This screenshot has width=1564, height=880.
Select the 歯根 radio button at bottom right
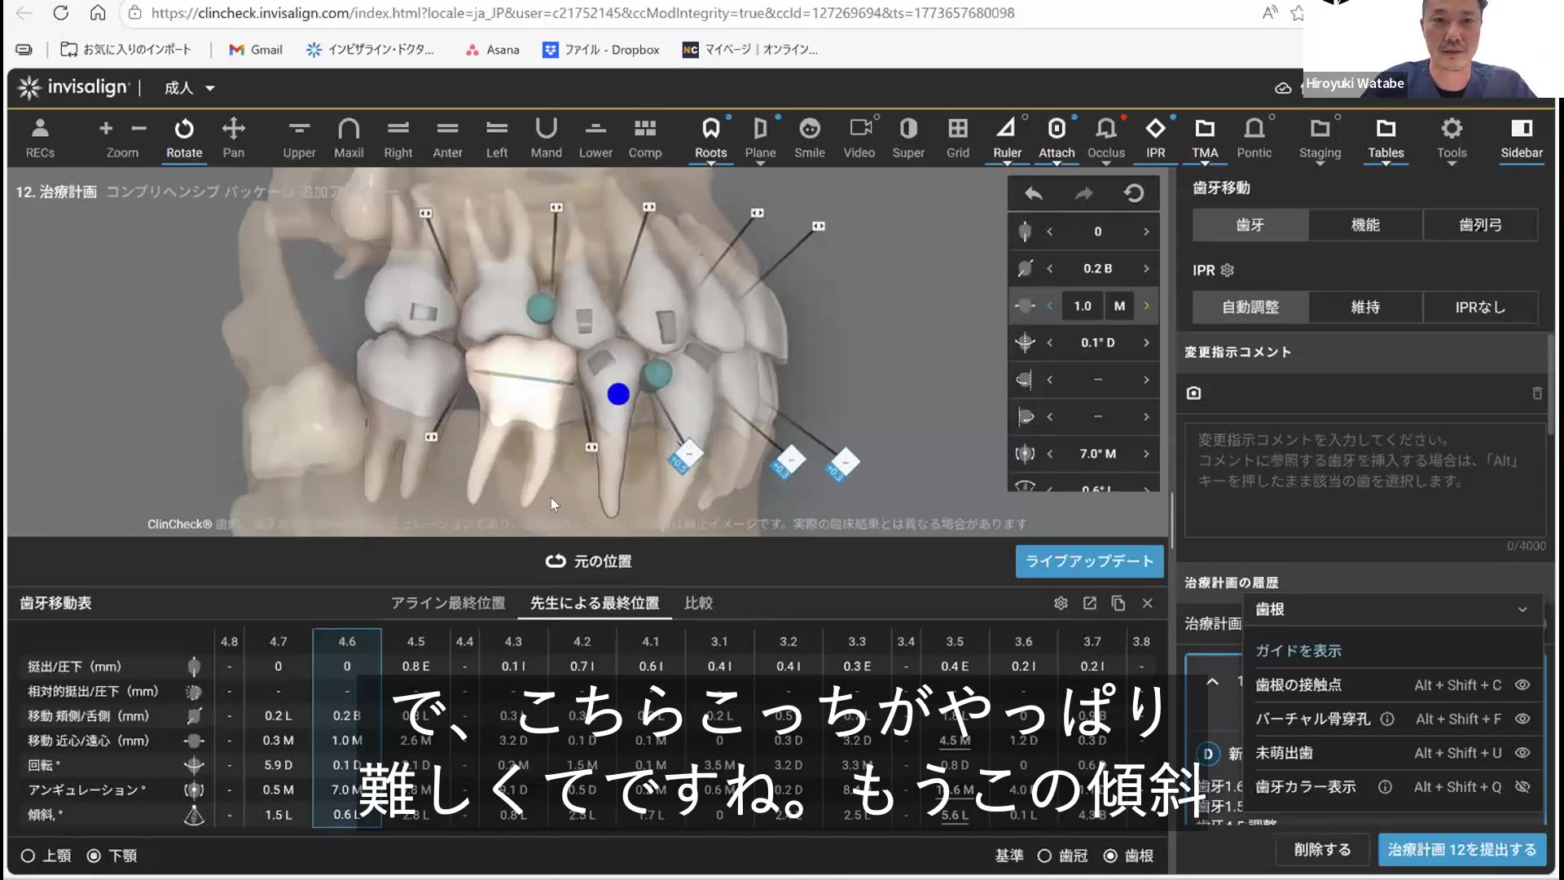click(x=1109, y=856)
